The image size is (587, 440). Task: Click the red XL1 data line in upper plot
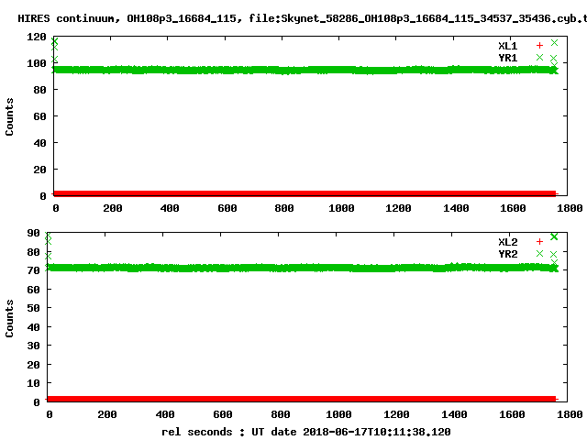(305, 193)
